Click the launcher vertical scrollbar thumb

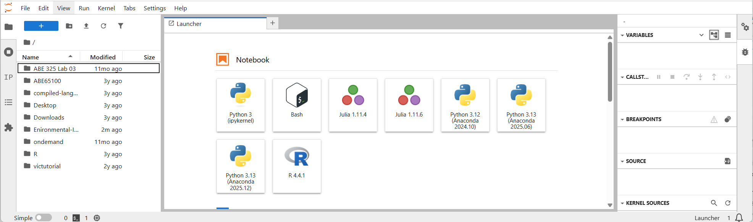point(610,72)
